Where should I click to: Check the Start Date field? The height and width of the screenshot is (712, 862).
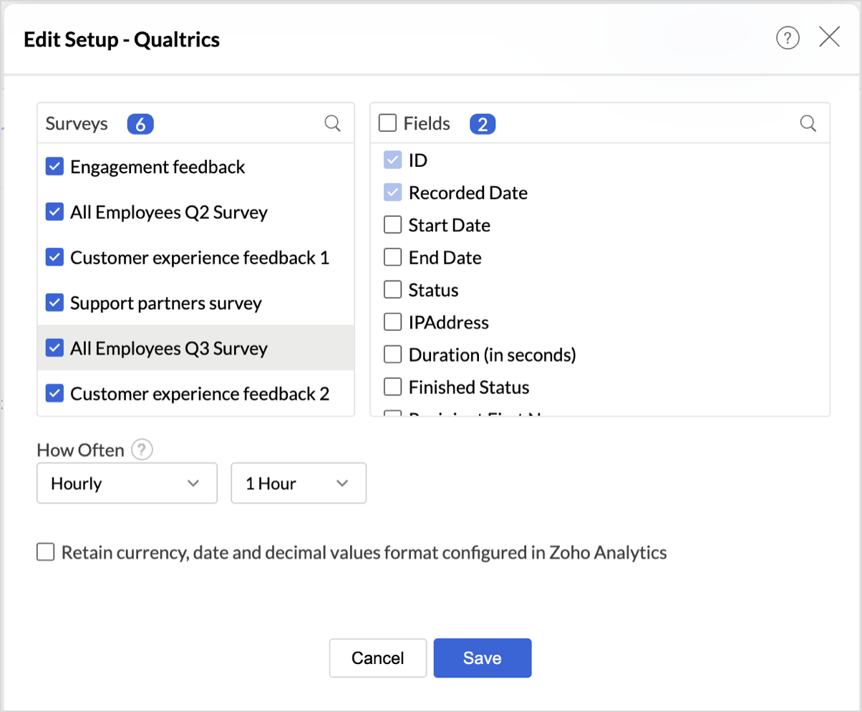pyautogui.click(x=392, y=225)
